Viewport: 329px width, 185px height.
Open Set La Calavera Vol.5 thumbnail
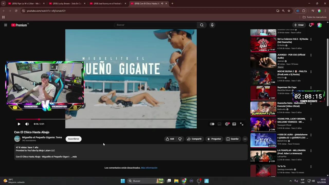click(x=263, y=45)
